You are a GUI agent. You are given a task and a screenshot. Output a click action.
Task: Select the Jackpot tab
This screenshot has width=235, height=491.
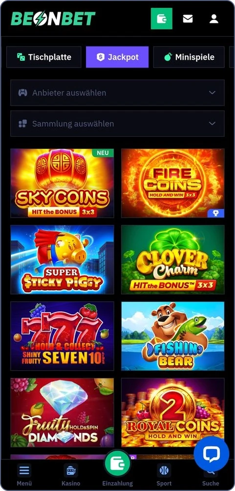[x=117, y=57]
